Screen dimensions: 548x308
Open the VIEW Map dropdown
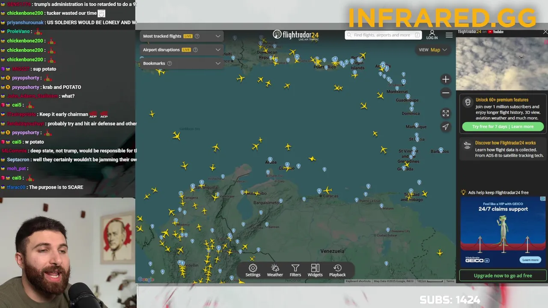click(x=433, y=50)
